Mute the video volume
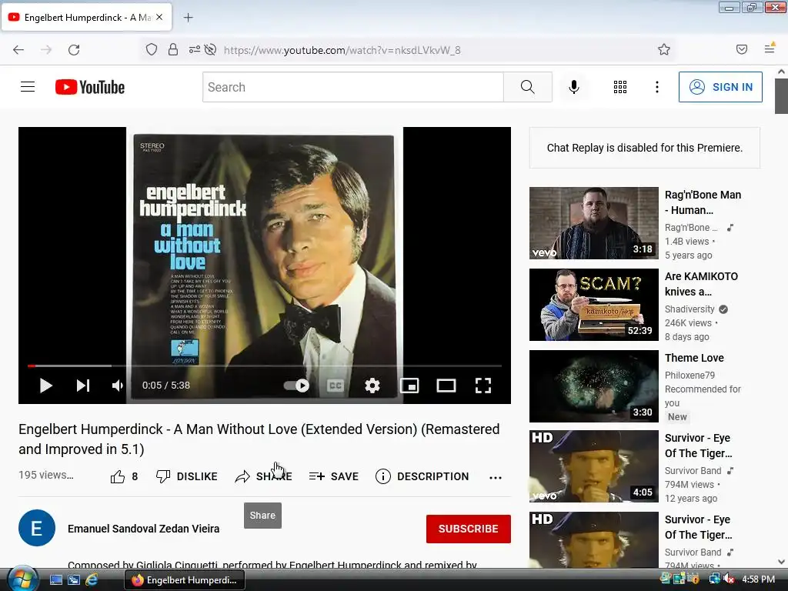The width and height of the screenshot is (788, 591). [118, 386]
